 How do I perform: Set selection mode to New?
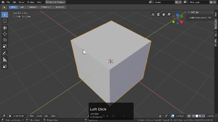13,7
